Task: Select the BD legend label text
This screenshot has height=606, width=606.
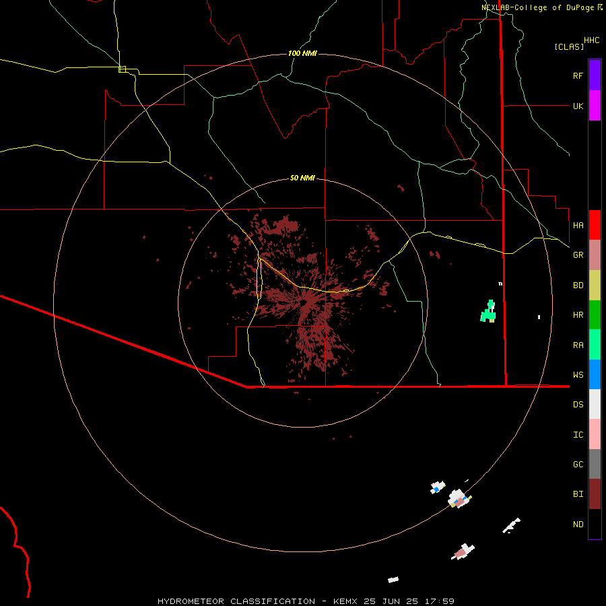Action: click(578, 285)
